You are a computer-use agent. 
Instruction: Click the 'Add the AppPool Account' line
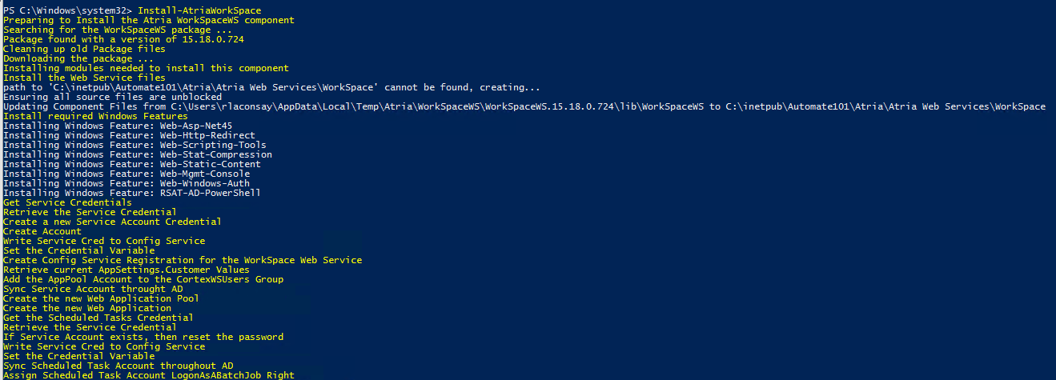pos(143,279)
